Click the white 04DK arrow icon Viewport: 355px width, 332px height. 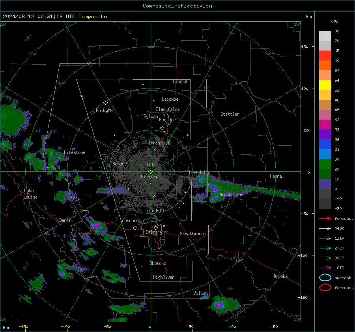click(x=325, y=229)
